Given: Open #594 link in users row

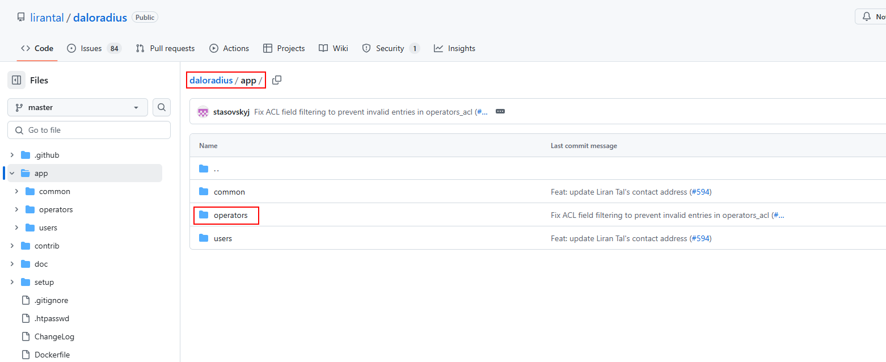Looking at the screenshot, I should tap(701, 238).
